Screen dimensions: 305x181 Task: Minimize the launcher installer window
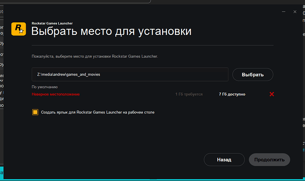point(284,12)
